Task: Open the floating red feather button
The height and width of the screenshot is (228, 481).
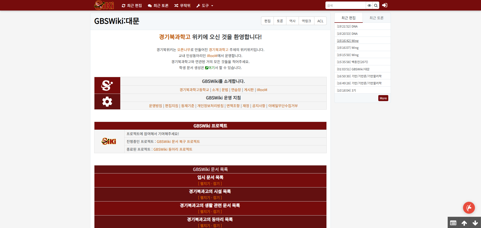Action: tap(469, 207)
